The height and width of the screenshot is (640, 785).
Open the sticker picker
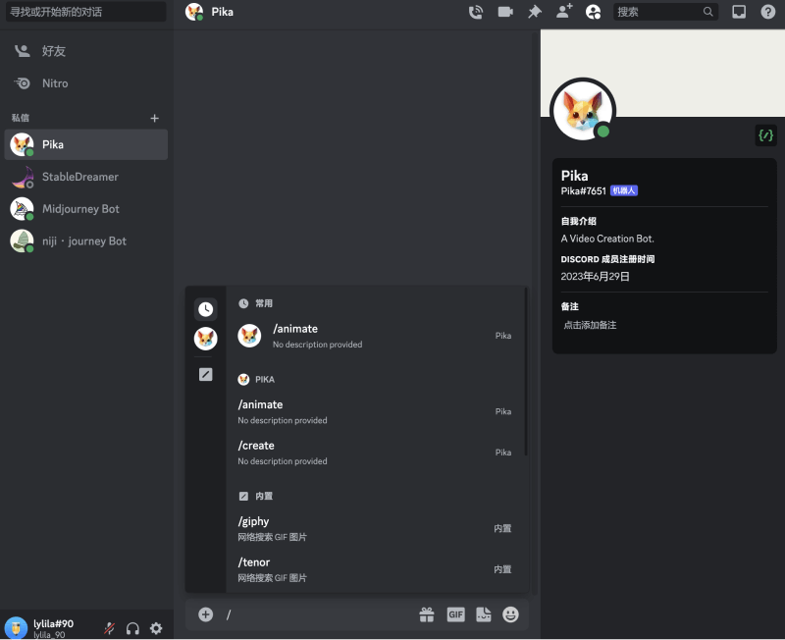pyautogui.click(x=483, y=614)
